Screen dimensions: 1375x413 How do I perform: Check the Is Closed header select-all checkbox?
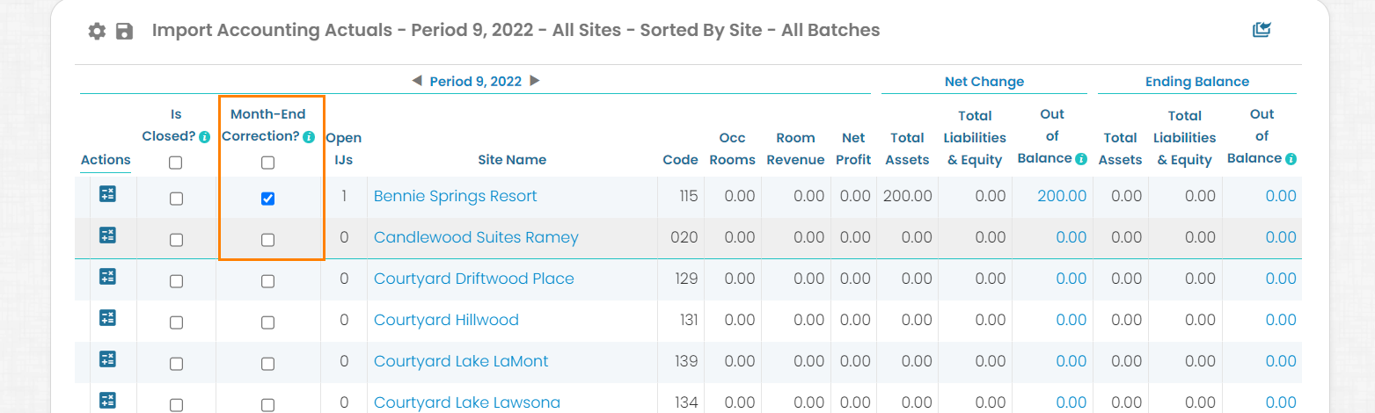(x=176, y=163)
